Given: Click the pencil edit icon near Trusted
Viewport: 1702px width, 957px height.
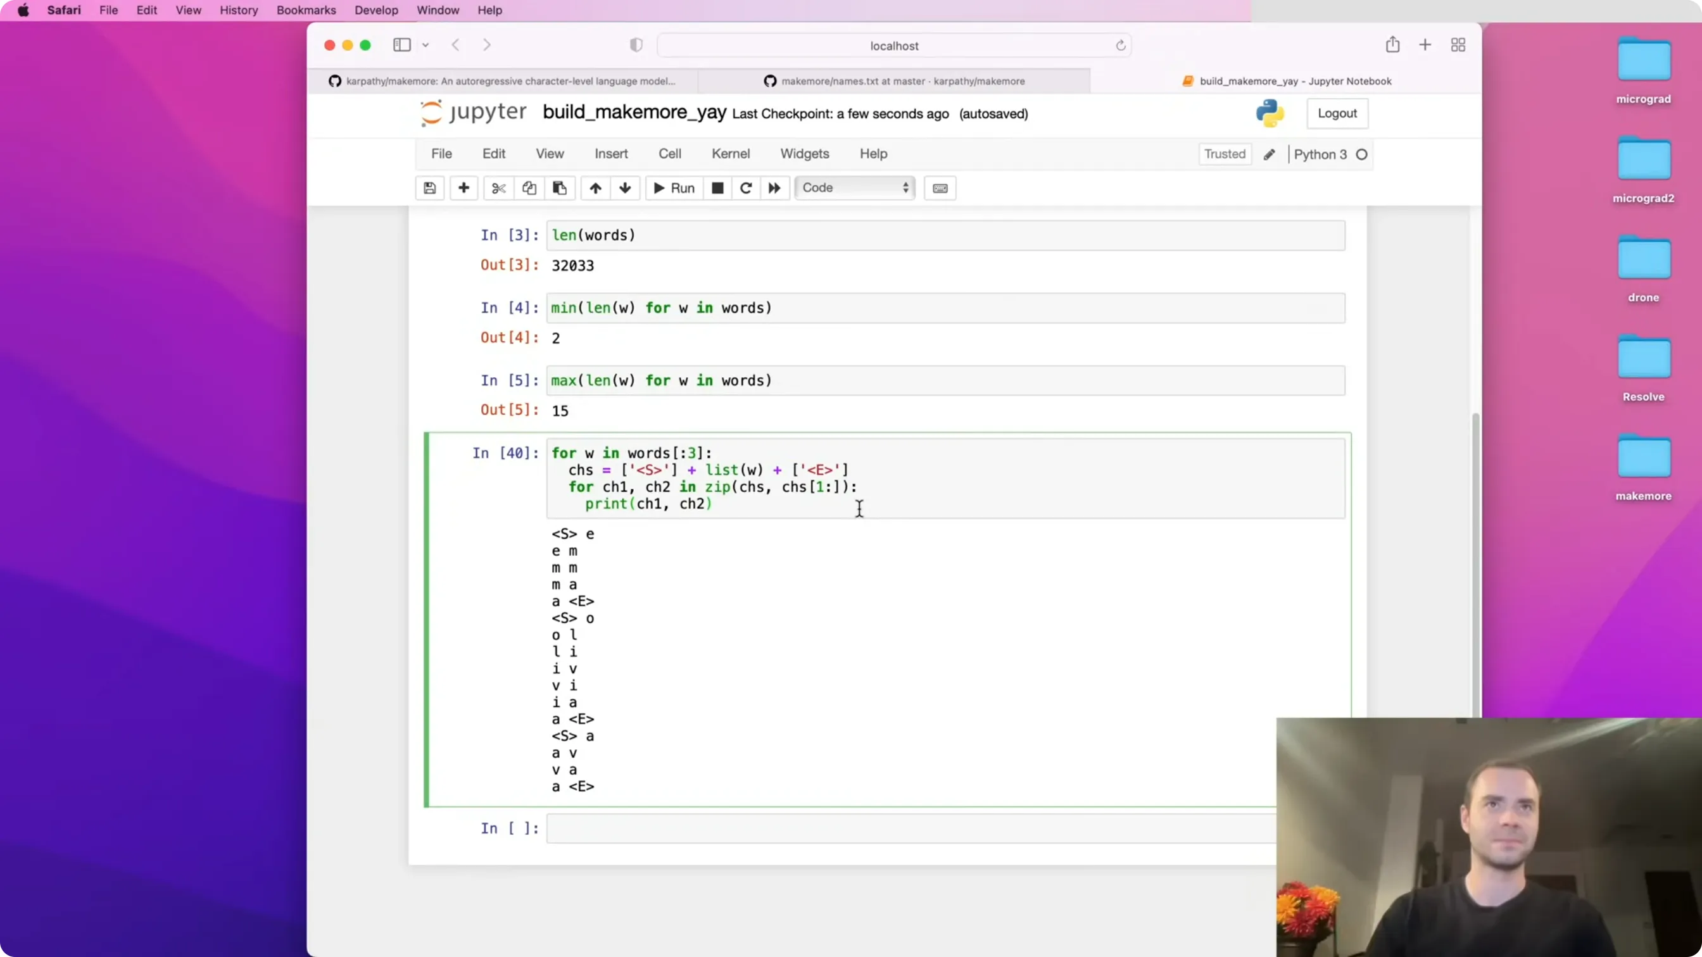Looking at the screenshot, I should click(1270, 154).
